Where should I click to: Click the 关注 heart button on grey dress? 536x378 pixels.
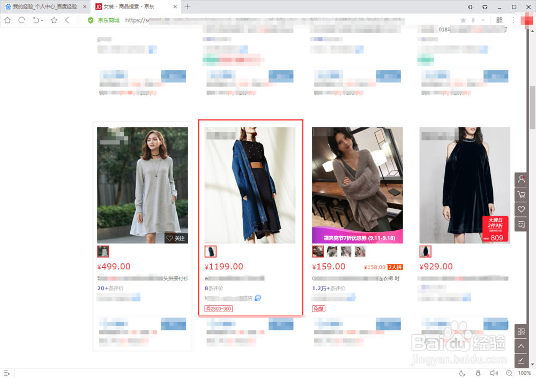tap(176, 238)
